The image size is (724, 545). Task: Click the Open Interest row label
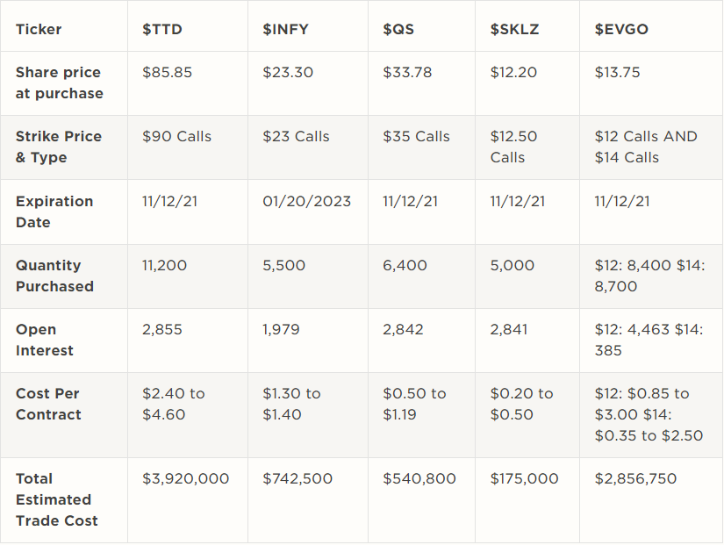tap(45, 340)
